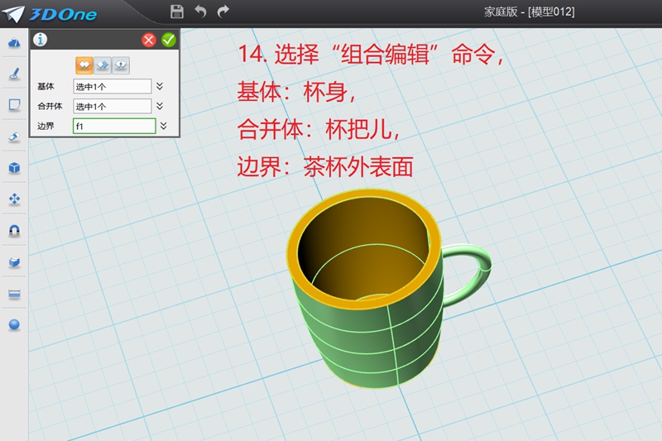Select the magnet snap tool

(14, 230)
